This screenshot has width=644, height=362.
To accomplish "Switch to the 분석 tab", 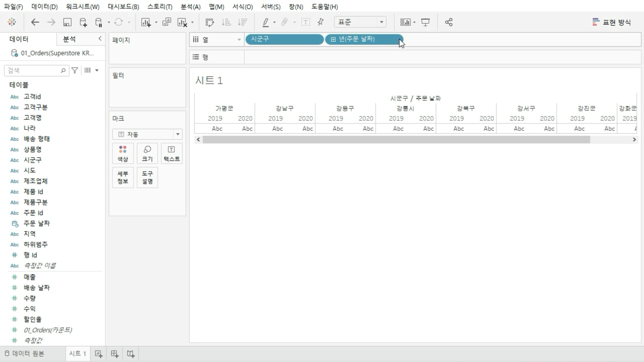I will pyautogui.click(x=69, y=39).
